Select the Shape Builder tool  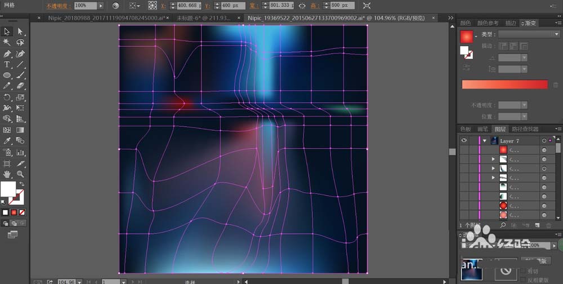pyautogui.click(x=7, y=119)
